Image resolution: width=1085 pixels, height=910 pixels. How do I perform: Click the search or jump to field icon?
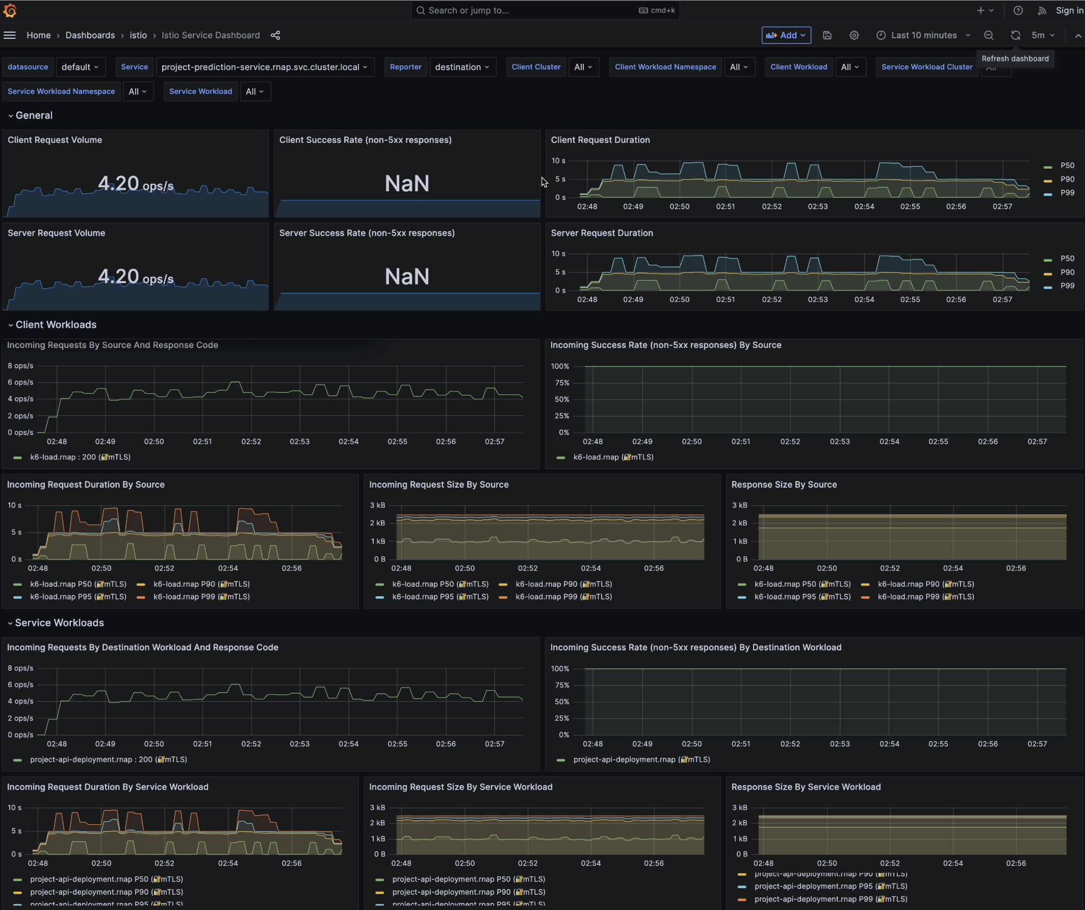(x=420, y=10)
